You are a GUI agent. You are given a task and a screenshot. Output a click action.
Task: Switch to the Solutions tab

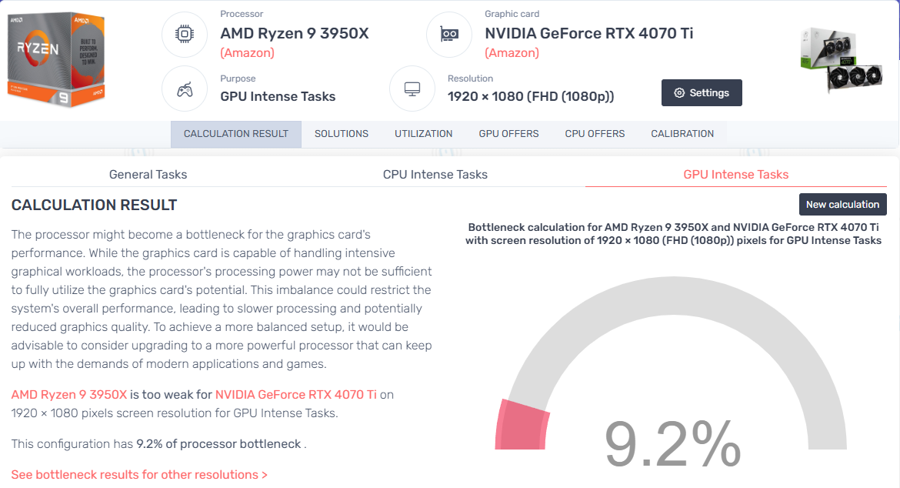(x=342, y=134)
